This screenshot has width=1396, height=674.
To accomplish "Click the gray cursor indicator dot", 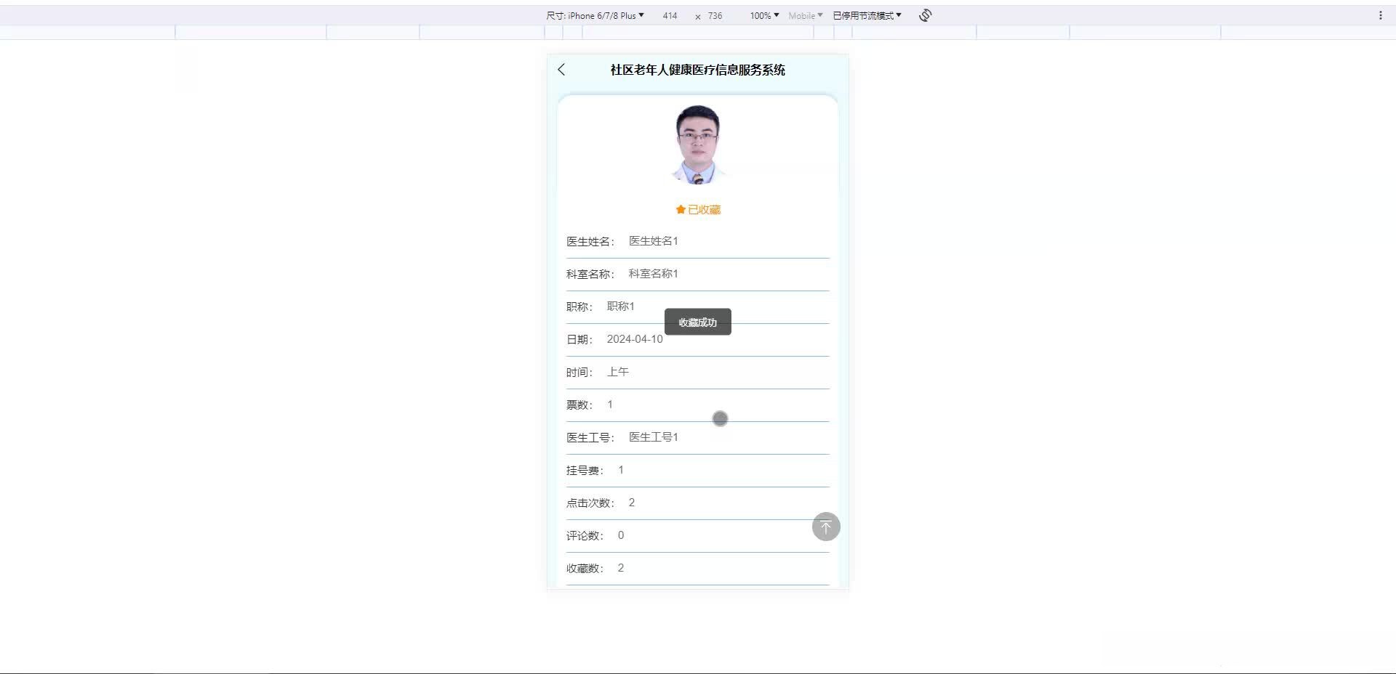I will point(720,418).
